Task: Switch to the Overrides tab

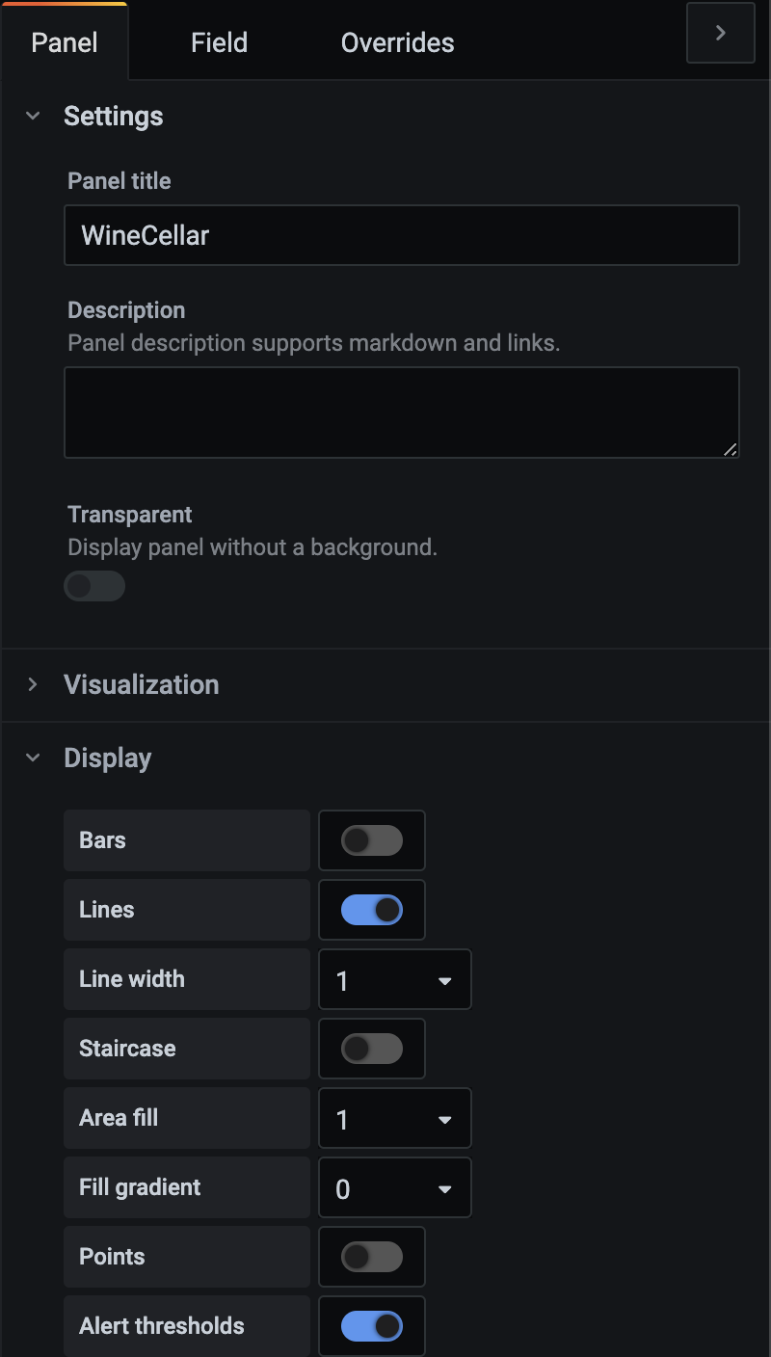Action: 397,42
